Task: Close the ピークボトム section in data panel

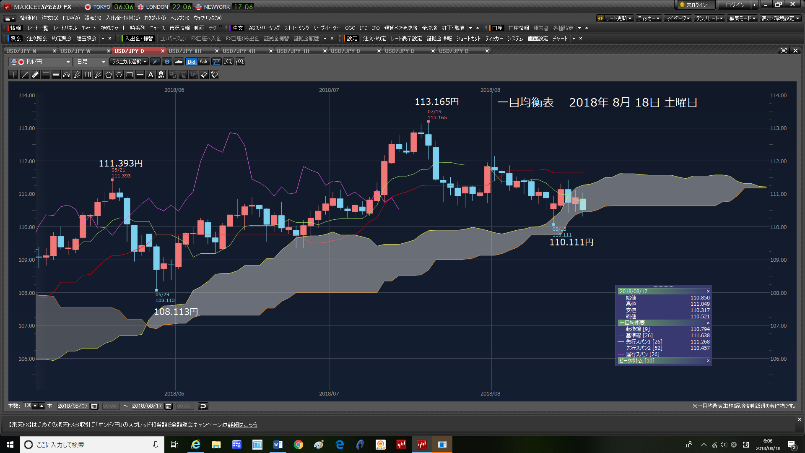Action: [708, 361]
